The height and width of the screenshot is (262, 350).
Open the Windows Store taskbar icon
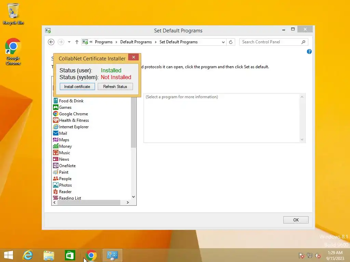coord(70,255)
